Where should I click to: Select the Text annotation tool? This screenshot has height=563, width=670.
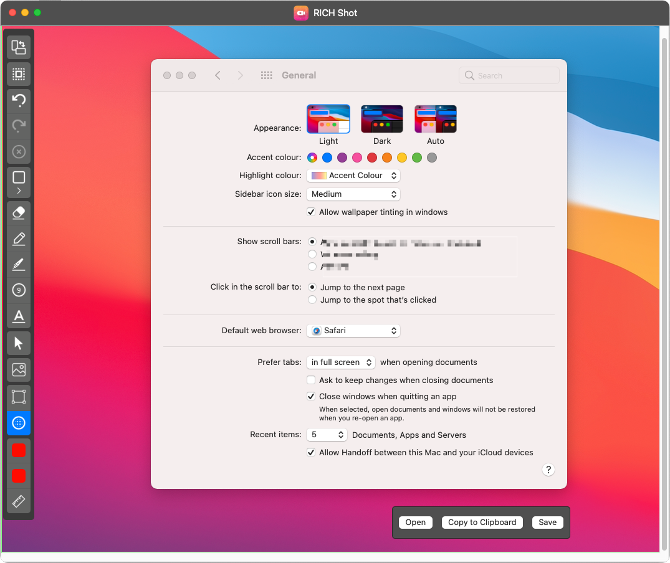tap(18, 316)
